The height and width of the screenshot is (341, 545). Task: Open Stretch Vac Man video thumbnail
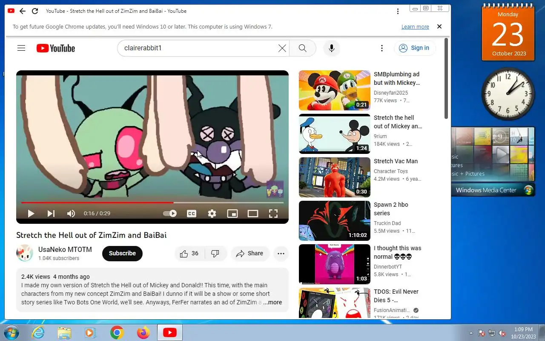tap(335, 177)
